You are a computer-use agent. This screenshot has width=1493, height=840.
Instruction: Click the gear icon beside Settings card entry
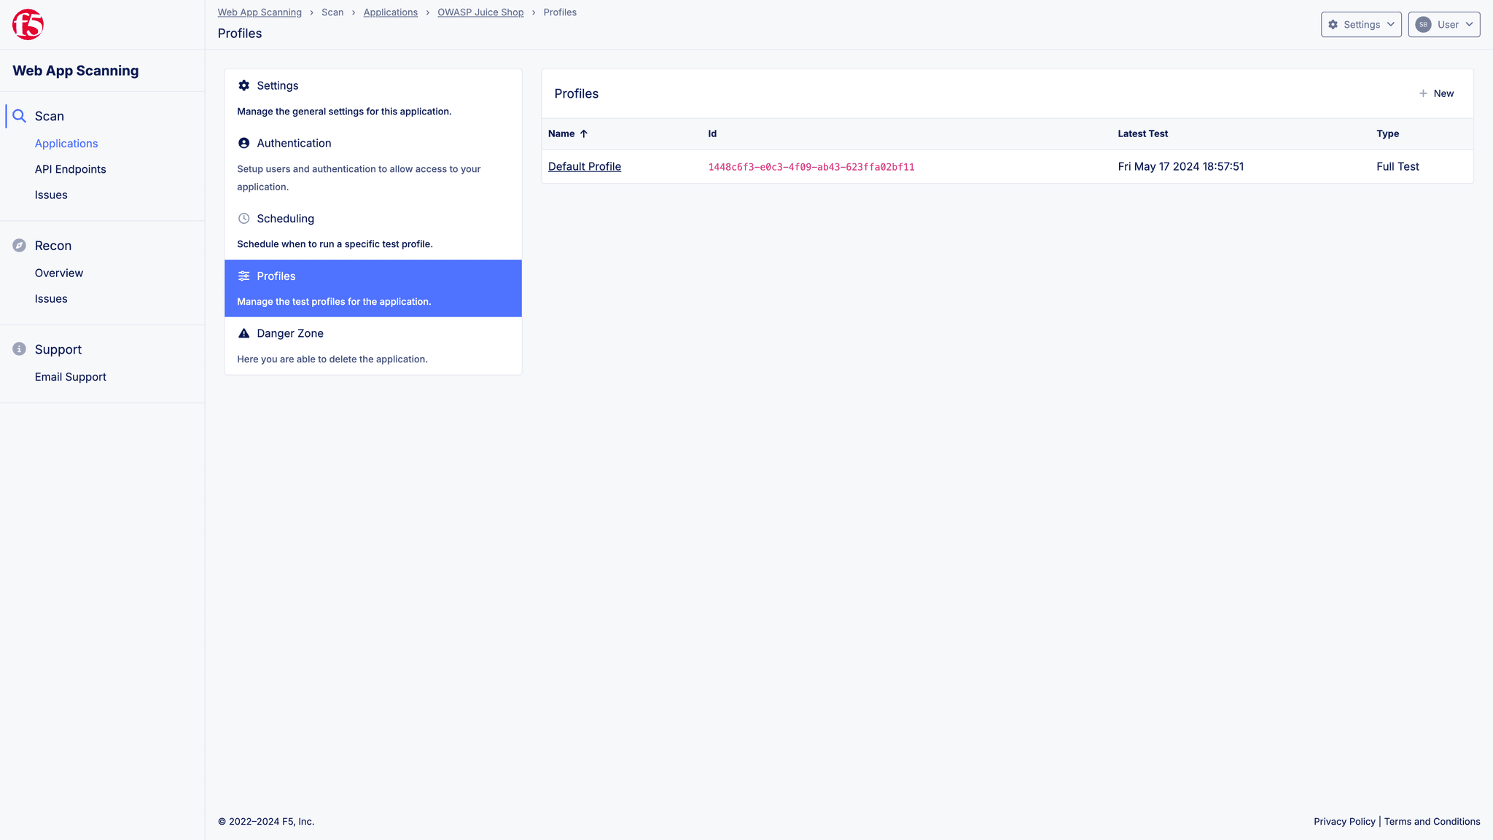pos(243,85)
